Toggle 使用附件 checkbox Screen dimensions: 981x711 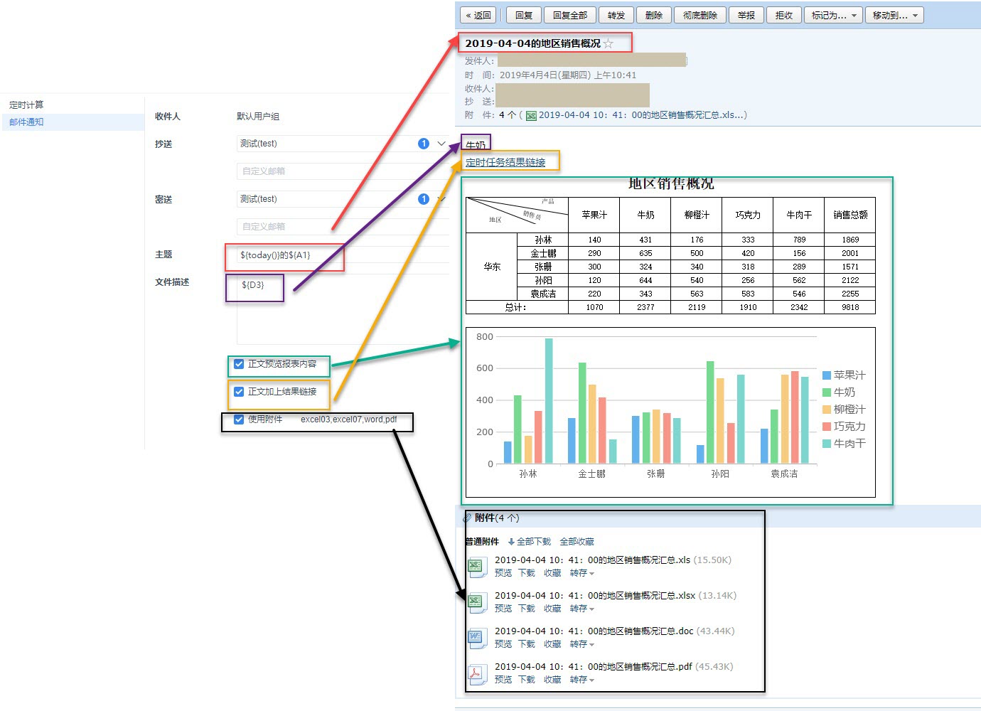click(239, 419)
